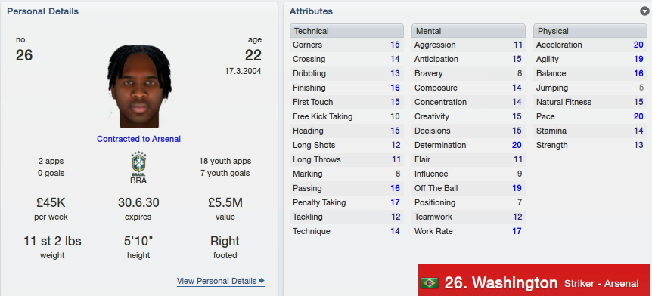Open the Contracted to Arsenal link

139,139
